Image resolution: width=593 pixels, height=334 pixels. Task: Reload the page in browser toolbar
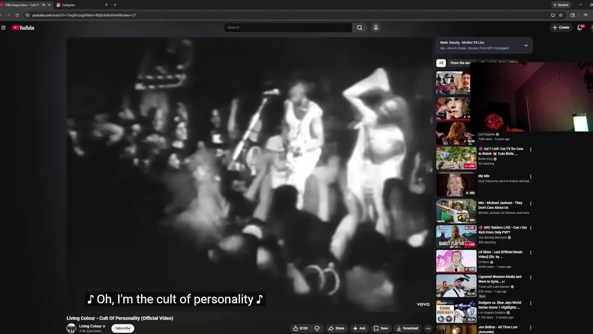point(17,15)
